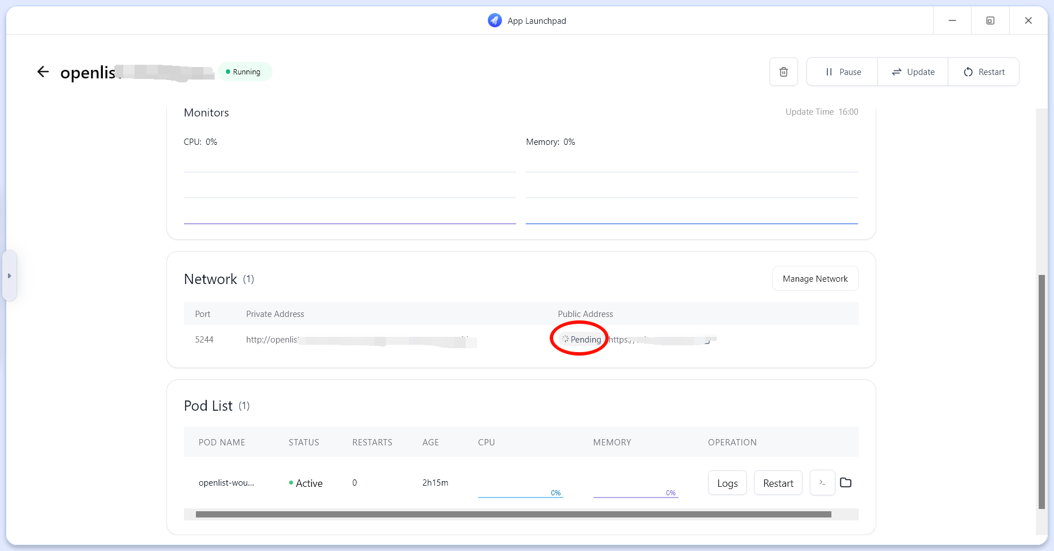Restart the openlist-wou pod
This screenshot has height=551, width=1054.
point(778,483)
